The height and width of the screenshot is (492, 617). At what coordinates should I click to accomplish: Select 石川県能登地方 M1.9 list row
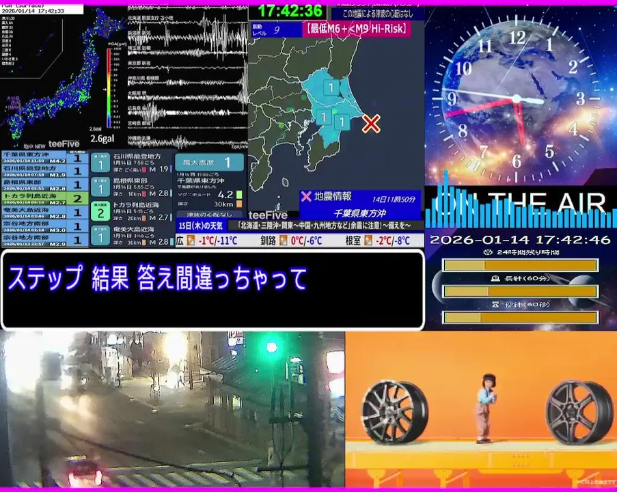click(44, 171)
